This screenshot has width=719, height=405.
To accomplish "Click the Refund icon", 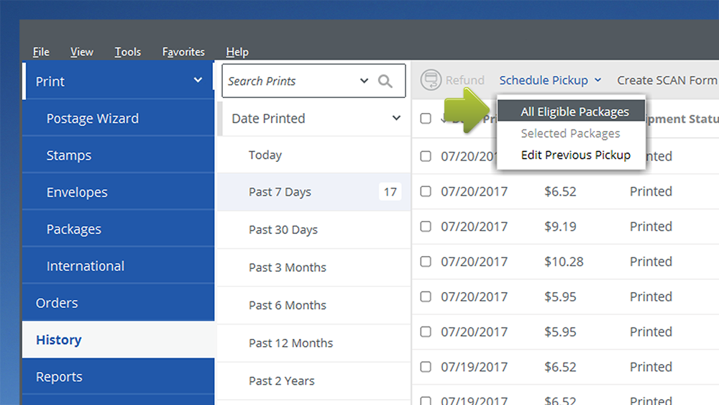I will (431, 80).
